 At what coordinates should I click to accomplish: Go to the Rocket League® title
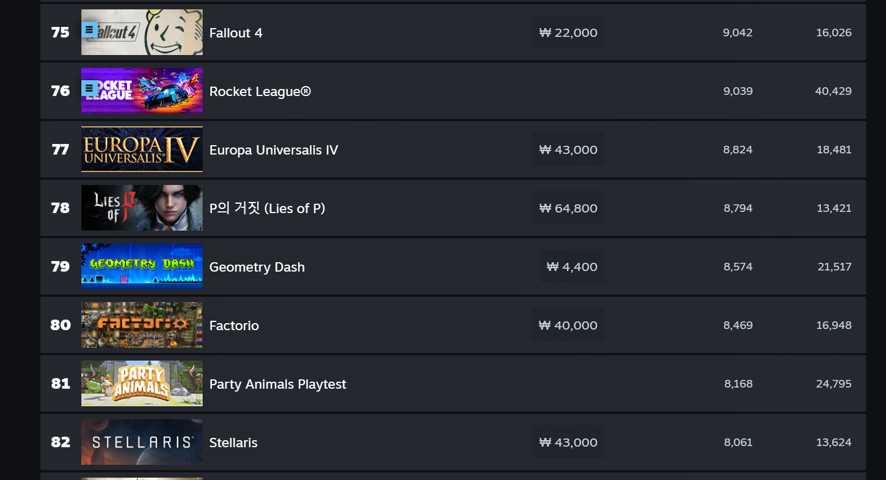pyautogui.click(x=260, y=91)
